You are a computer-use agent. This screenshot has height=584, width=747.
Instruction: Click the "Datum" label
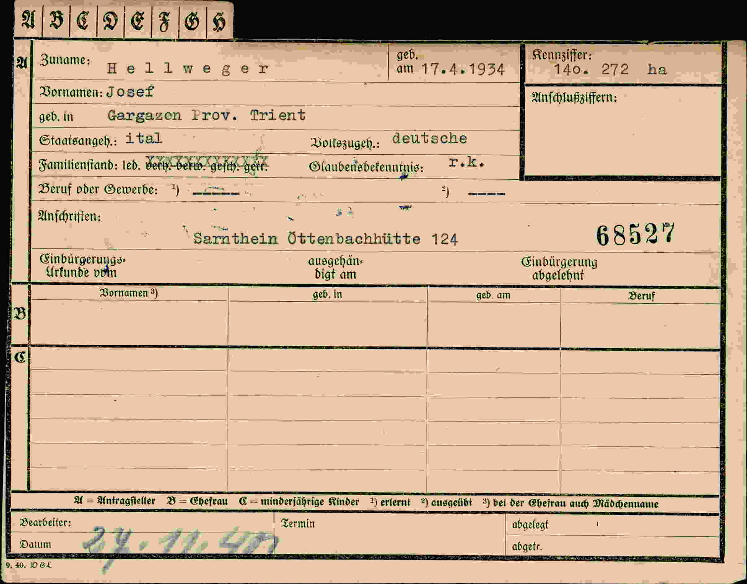35,544
